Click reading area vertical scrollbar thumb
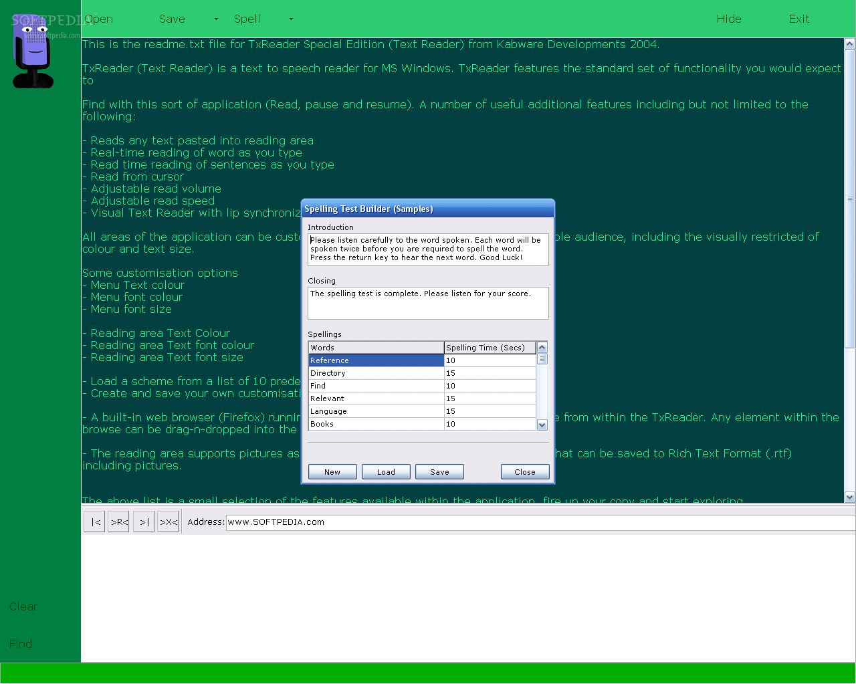Screen dimensions: 856x684 click(x=850, y=199)
